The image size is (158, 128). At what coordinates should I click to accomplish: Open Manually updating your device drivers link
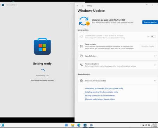click(100, 99)
